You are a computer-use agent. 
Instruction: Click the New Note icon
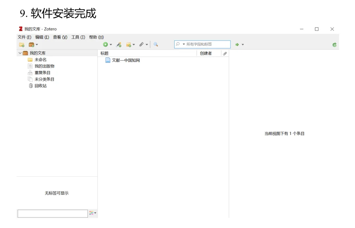pos(129,45)
